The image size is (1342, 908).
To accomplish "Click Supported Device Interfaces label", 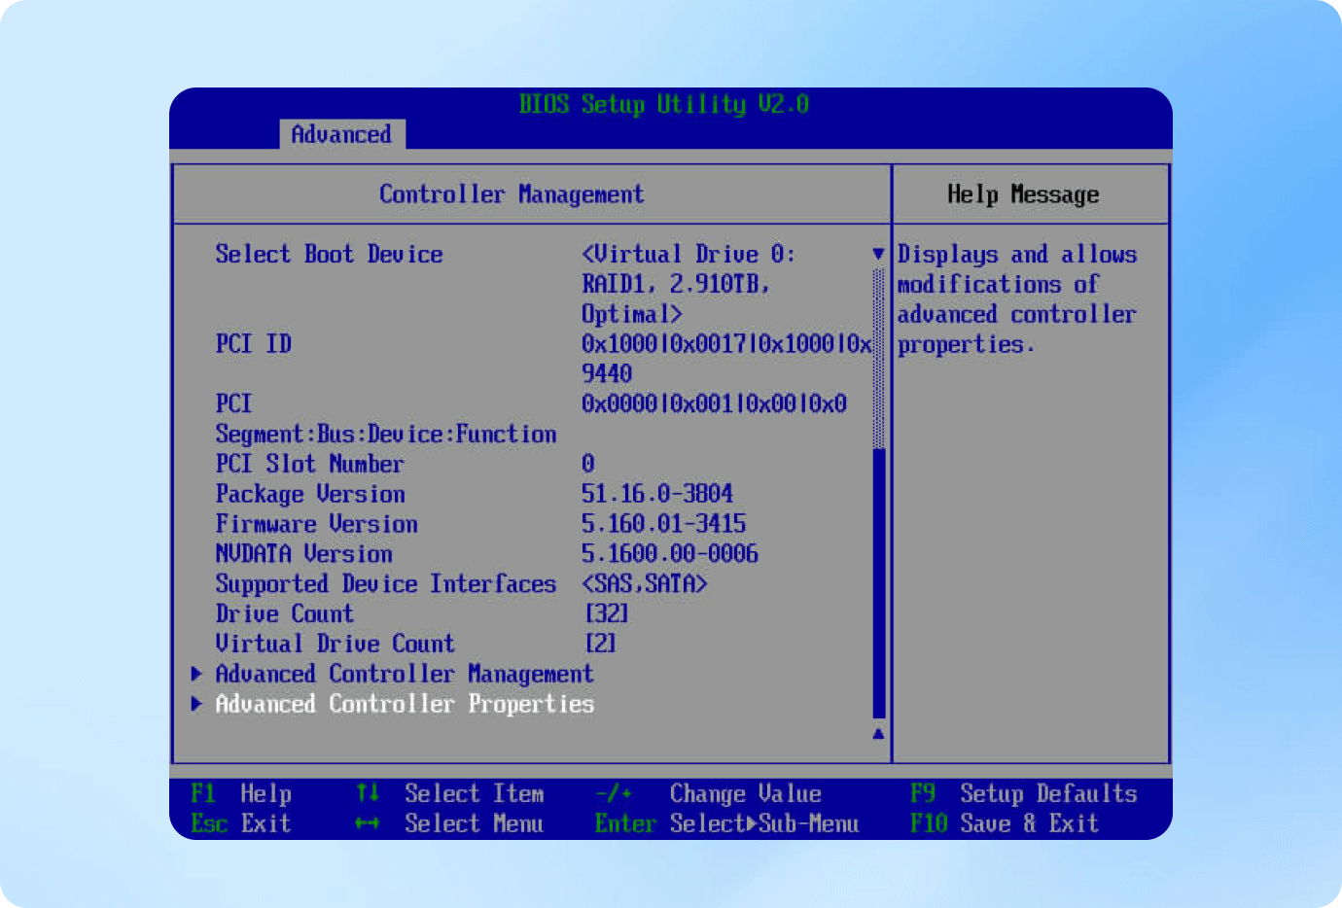I will point(386,584).
